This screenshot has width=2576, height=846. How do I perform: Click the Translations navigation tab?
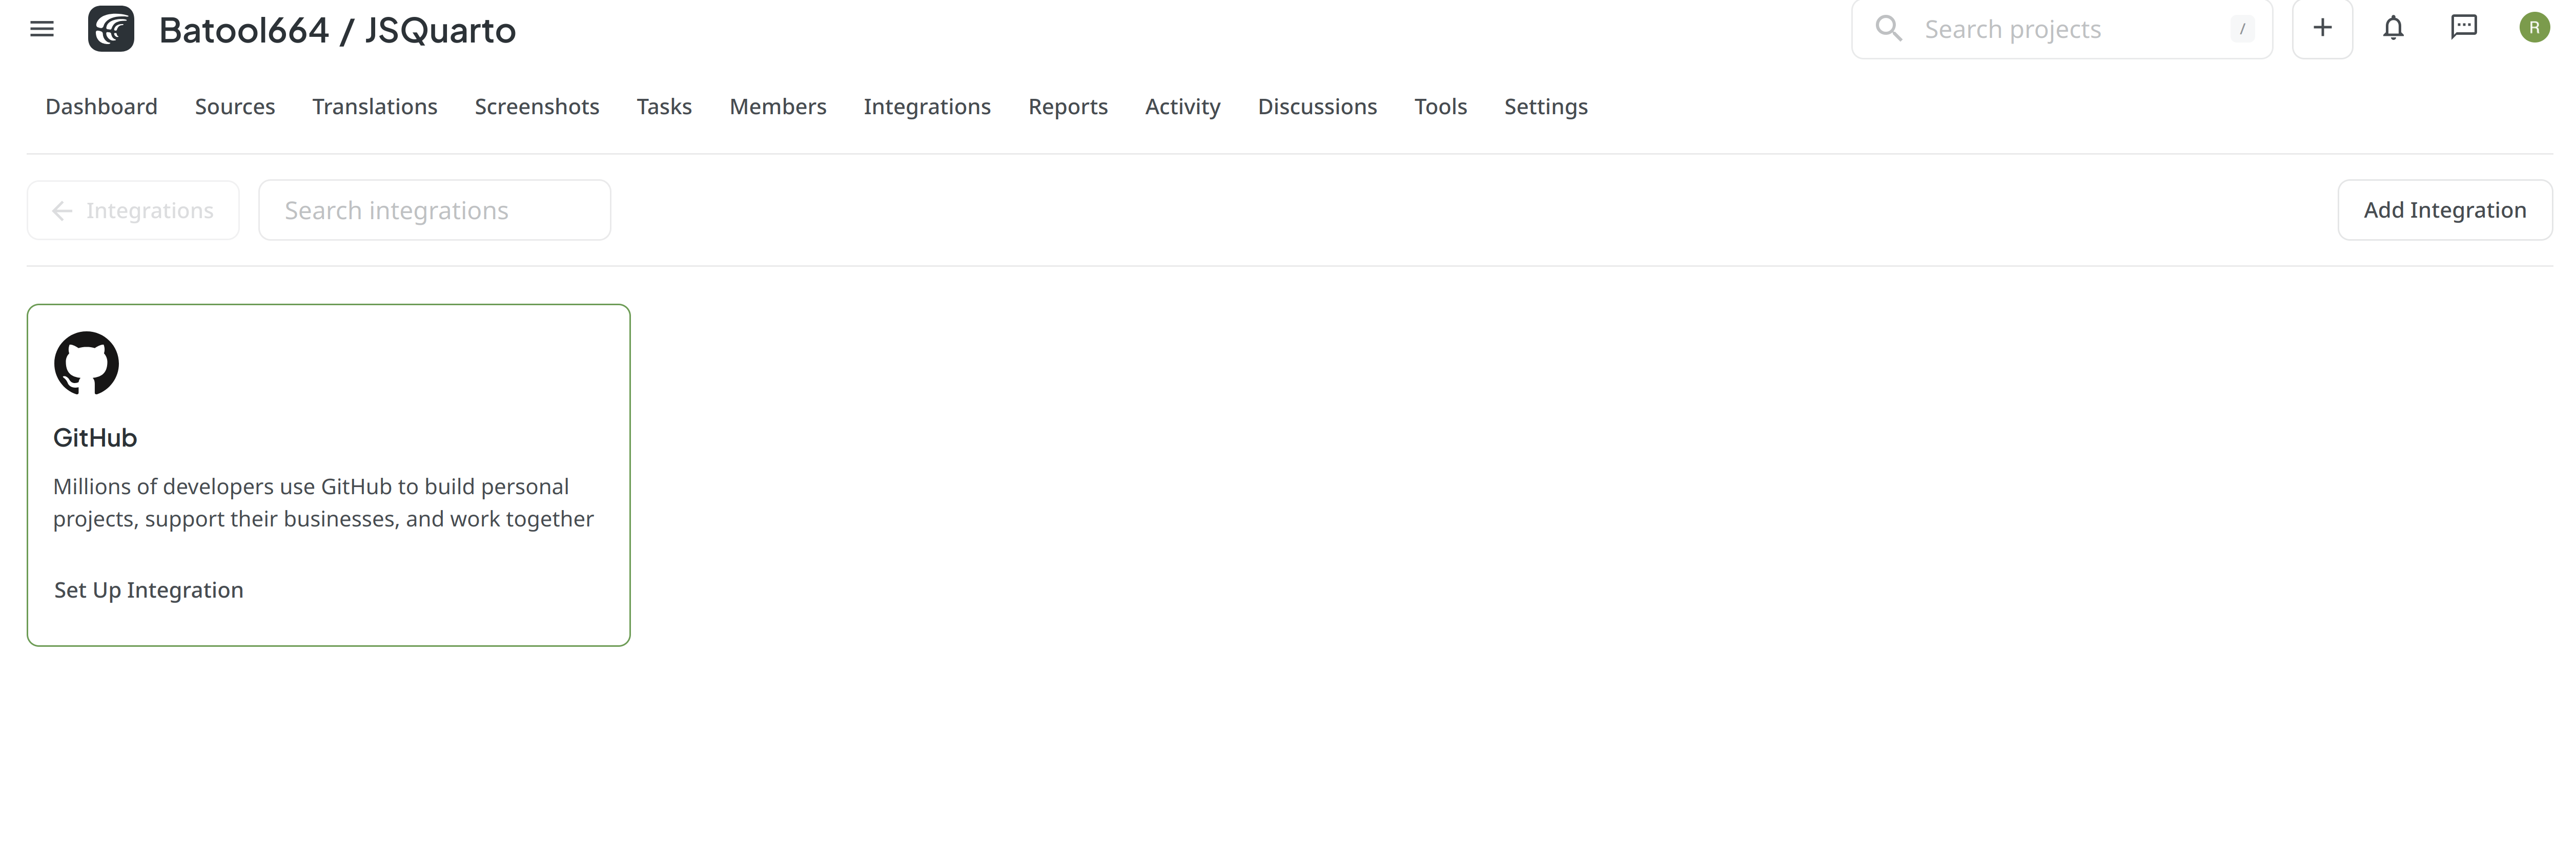pyautogui.click(x=375, y=105)
